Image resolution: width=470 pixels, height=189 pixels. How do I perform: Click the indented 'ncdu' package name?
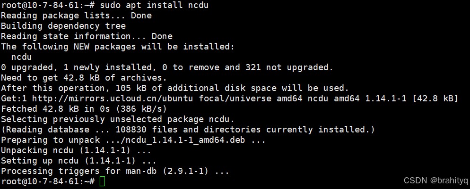pos(21,57)
